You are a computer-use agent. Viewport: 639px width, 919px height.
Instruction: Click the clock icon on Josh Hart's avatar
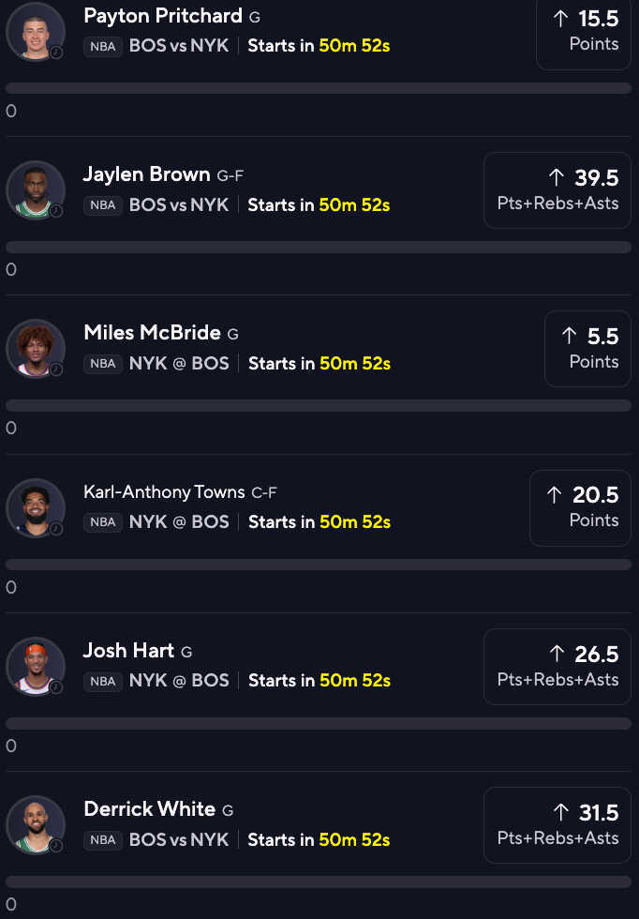pyautogui.click(x=56, y=686)
